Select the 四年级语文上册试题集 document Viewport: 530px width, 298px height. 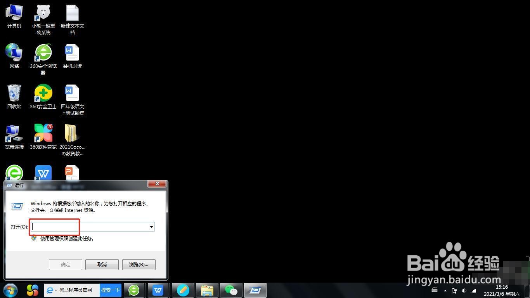pos(73,100)
